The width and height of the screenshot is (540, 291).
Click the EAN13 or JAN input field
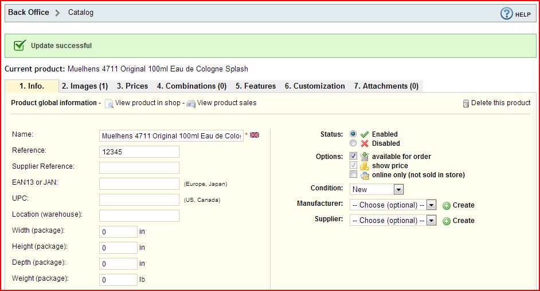[139, 184]
